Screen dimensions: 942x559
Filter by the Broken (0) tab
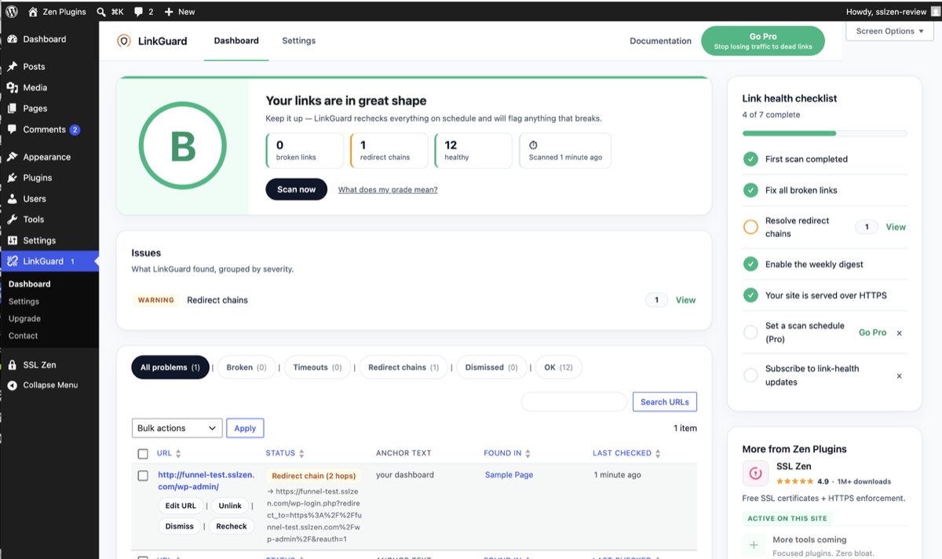(246, 367)
